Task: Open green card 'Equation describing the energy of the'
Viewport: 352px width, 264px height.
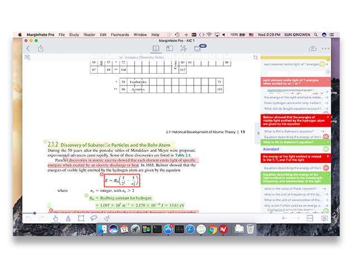Action: (x=296, y=178)
